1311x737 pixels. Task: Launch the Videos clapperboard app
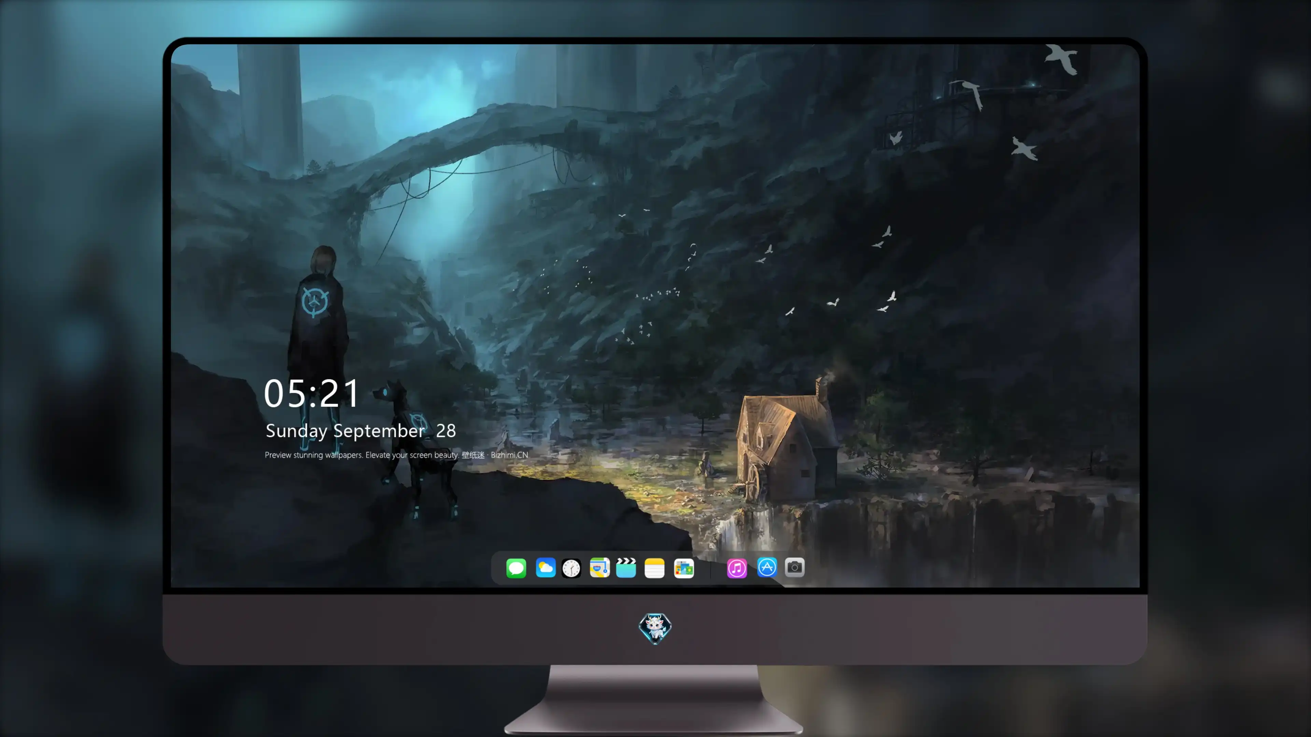coord(626,568)
